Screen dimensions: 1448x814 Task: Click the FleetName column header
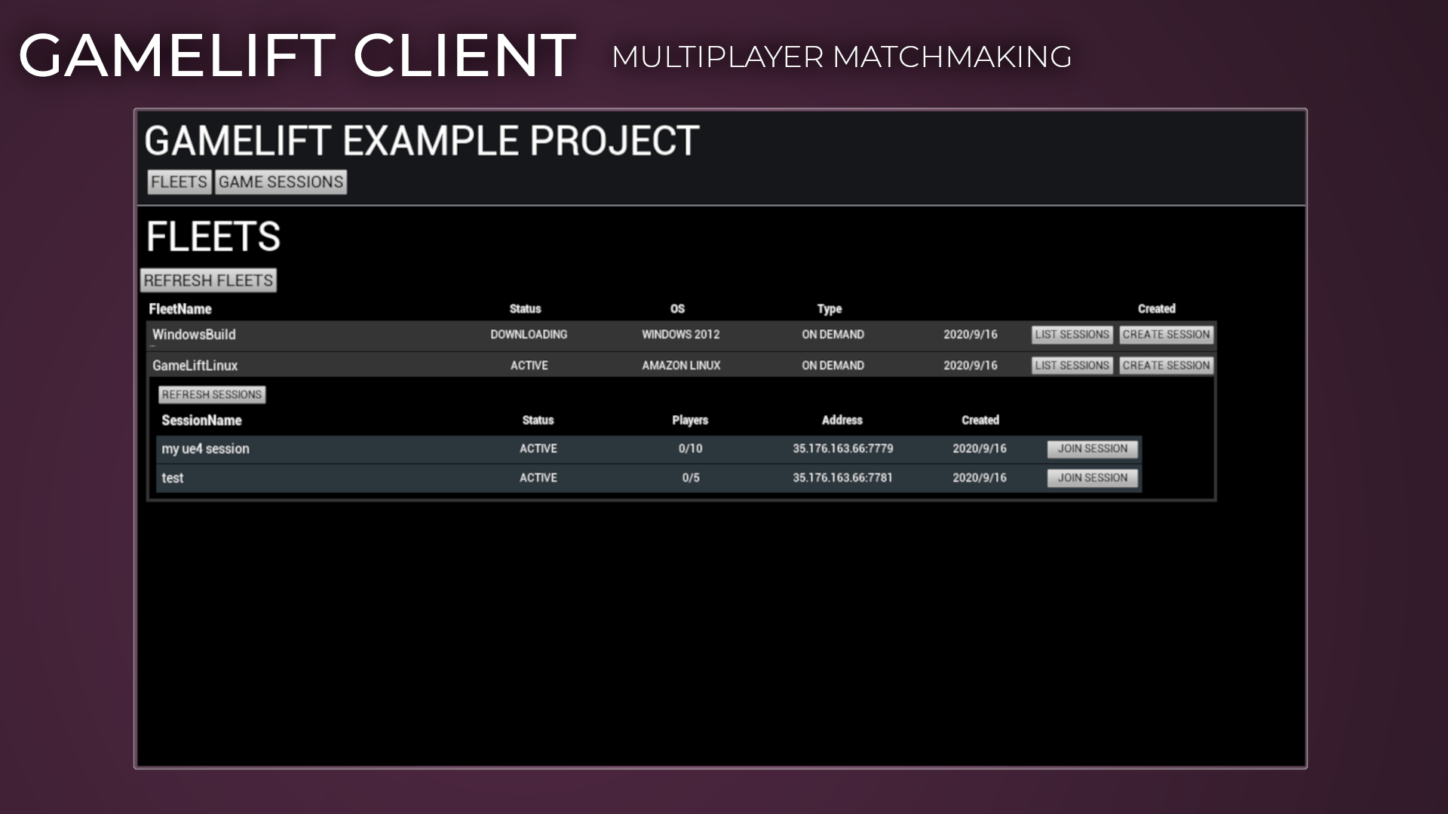point(181,308)
